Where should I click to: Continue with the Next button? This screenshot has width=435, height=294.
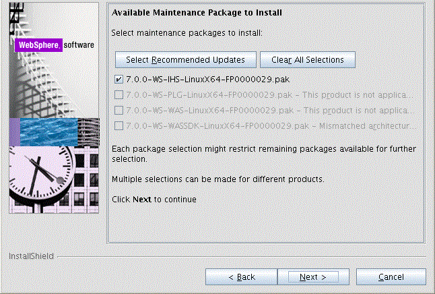312,277
